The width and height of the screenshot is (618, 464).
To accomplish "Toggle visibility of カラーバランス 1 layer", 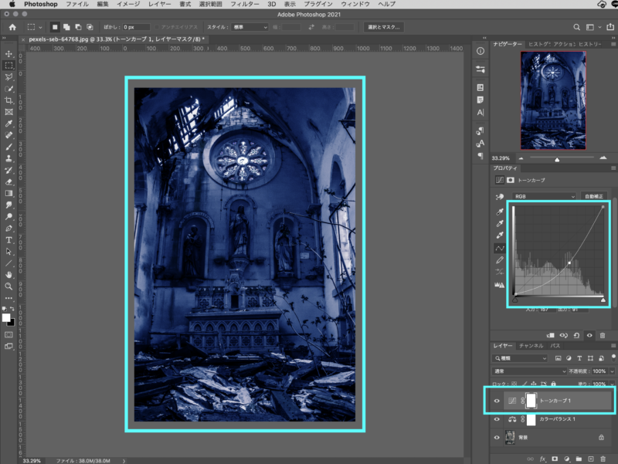I will pyautogui.click(x=497, y=419).
